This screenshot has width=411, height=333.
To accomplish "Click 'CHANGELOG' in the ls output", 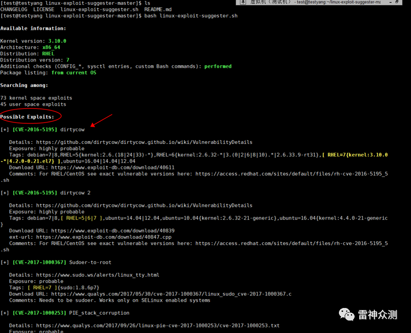I will tap(14, 9).
